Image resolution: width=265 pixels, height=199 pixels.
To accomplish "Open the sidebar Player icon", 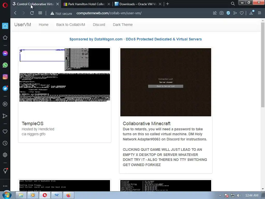I will (x=5, y=104).
